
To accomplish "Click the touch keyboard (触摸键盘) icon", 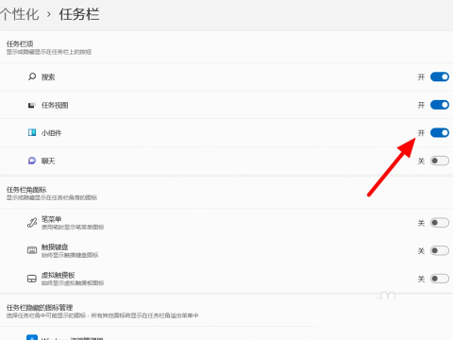I will [32, 250].
